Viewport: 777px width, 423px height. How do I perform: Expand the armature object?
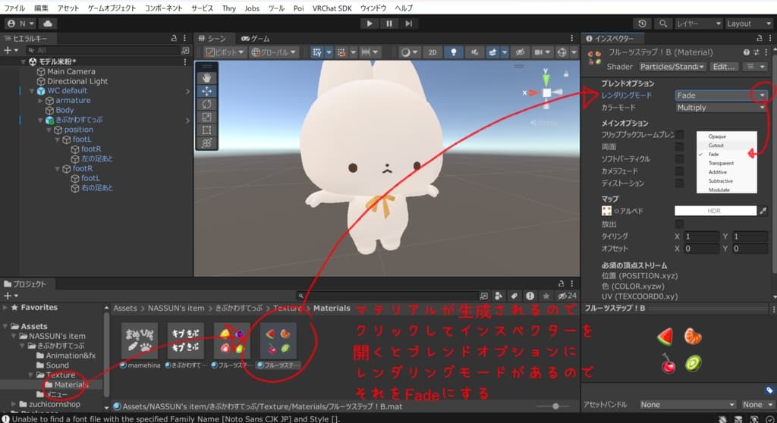pyautogui.click(x=41, y=101)
